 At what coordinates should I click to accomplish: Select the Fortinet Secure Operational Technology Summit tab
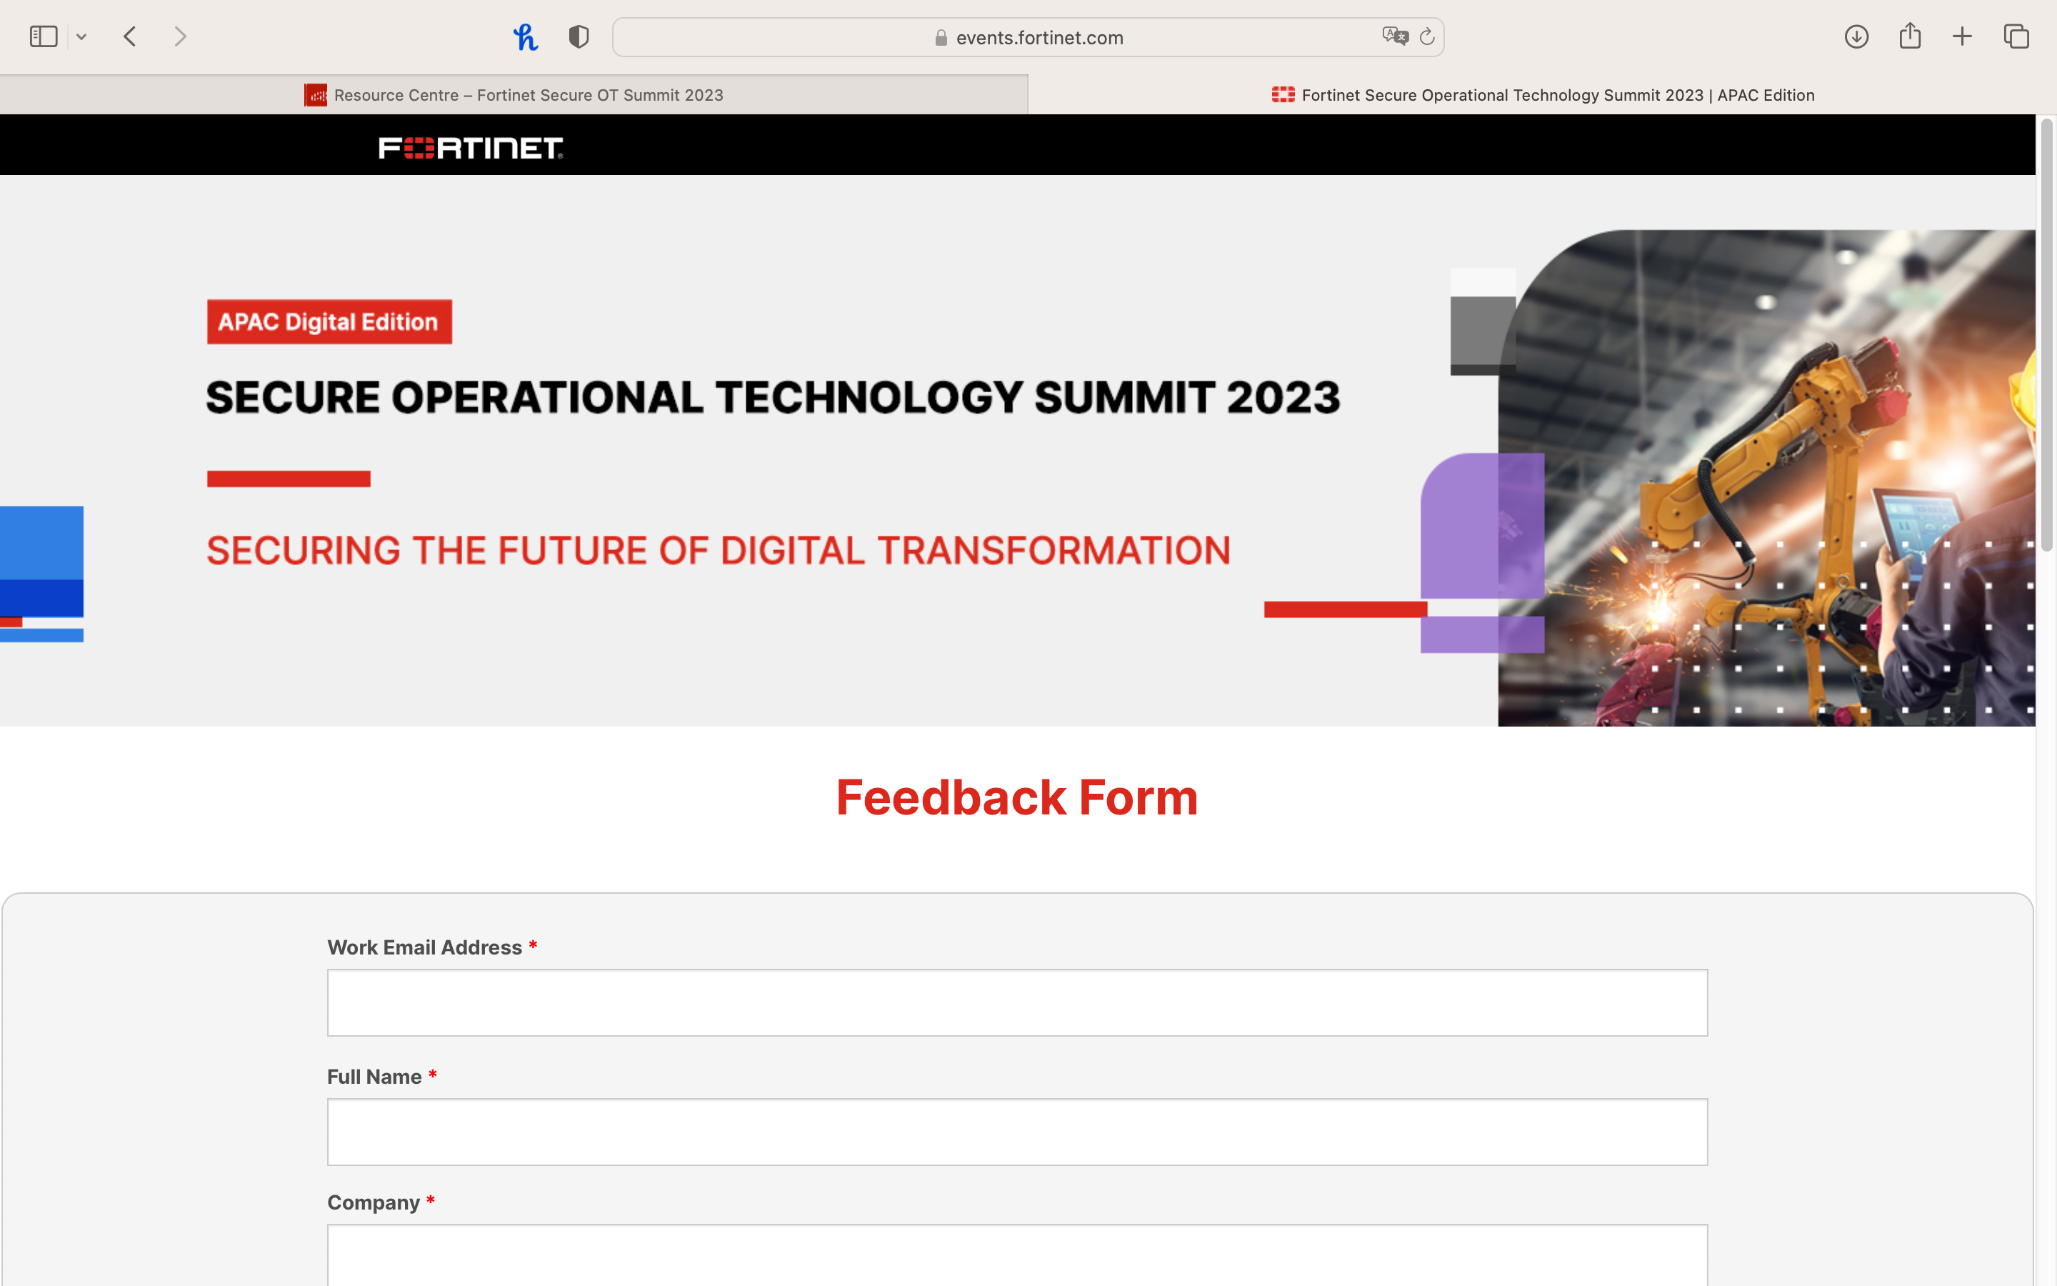tap(1542, 94)
